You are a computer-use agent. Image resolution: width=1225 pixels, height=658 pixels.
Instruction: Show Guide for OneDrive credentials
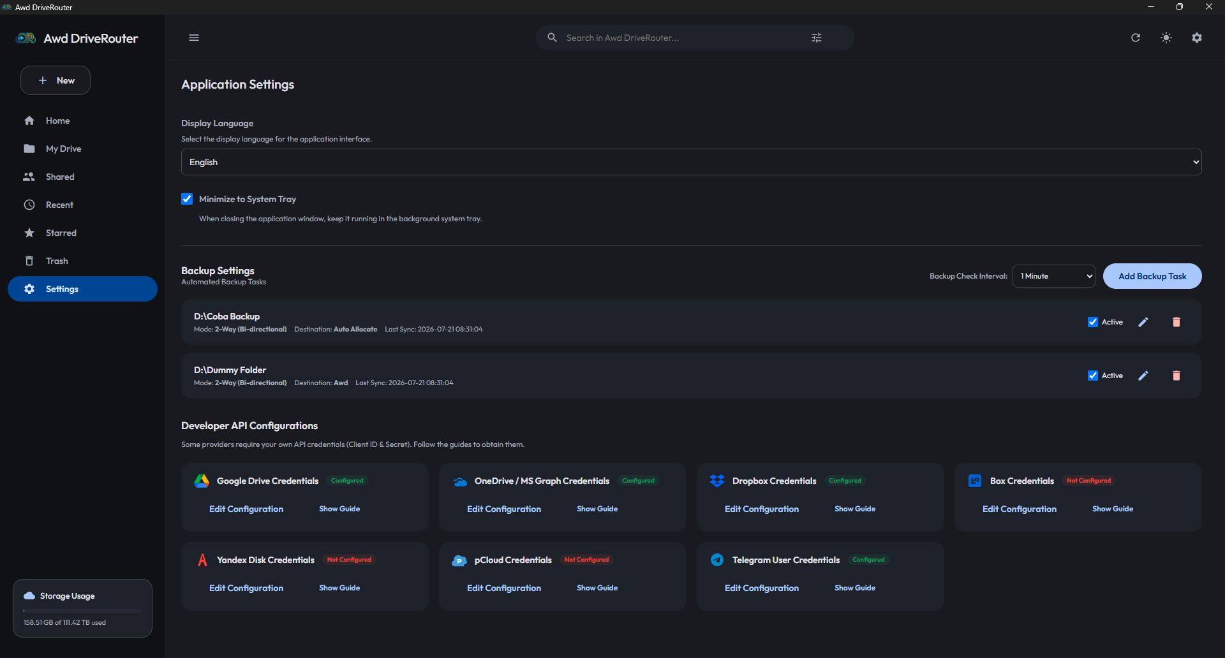point(597,509)
